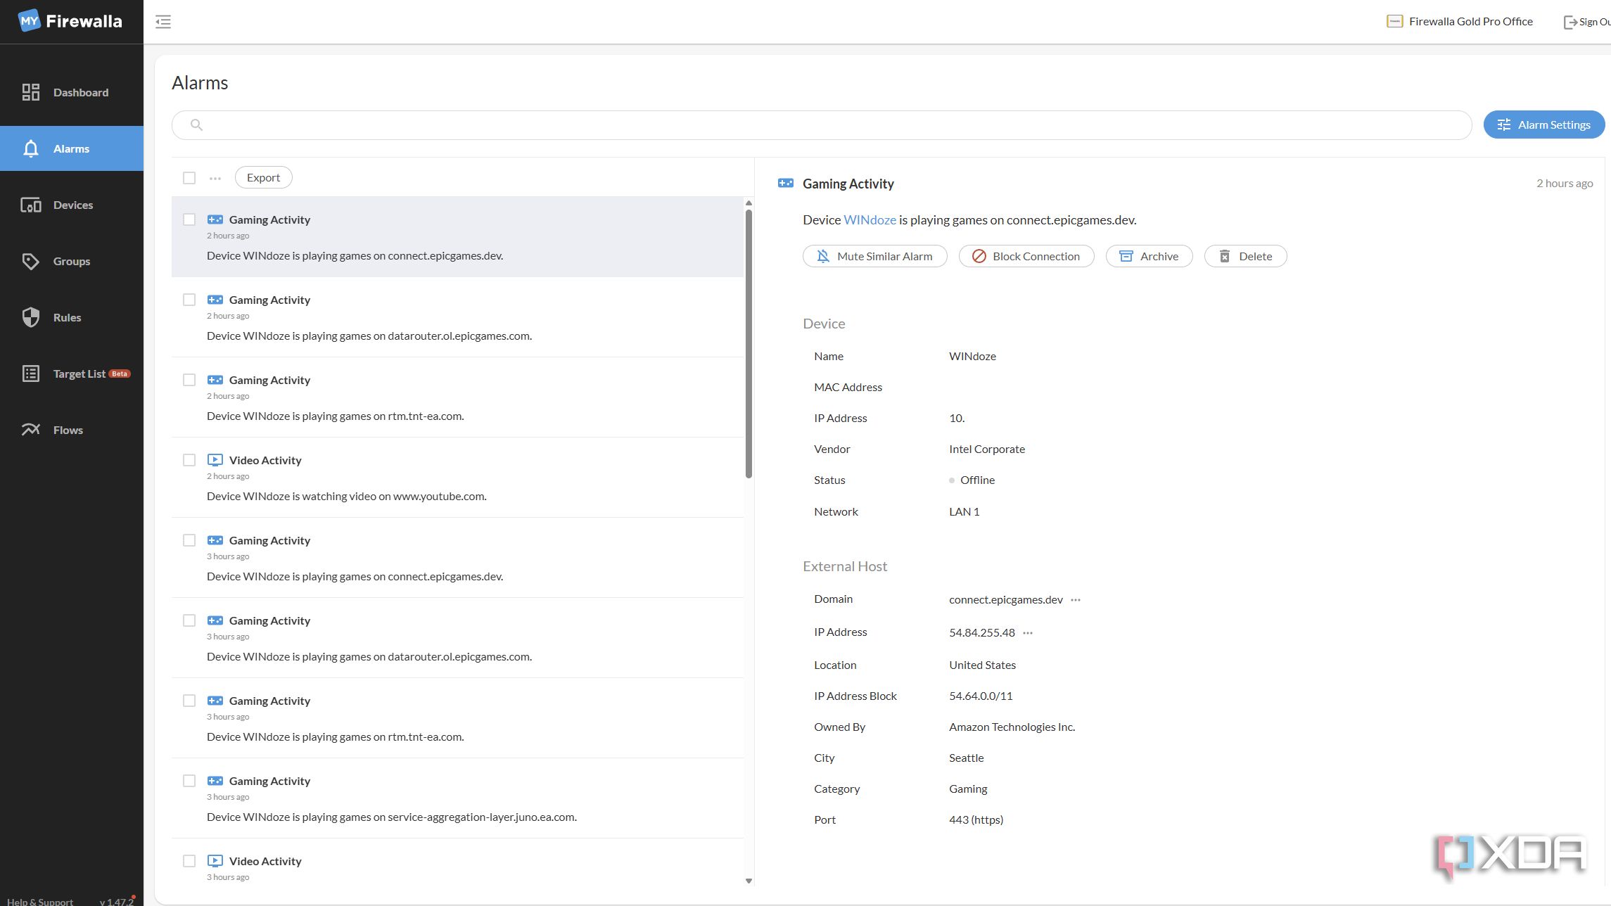Select the YouTube Video Activity alarm checkbox
1611x906 pixels.
189,460
